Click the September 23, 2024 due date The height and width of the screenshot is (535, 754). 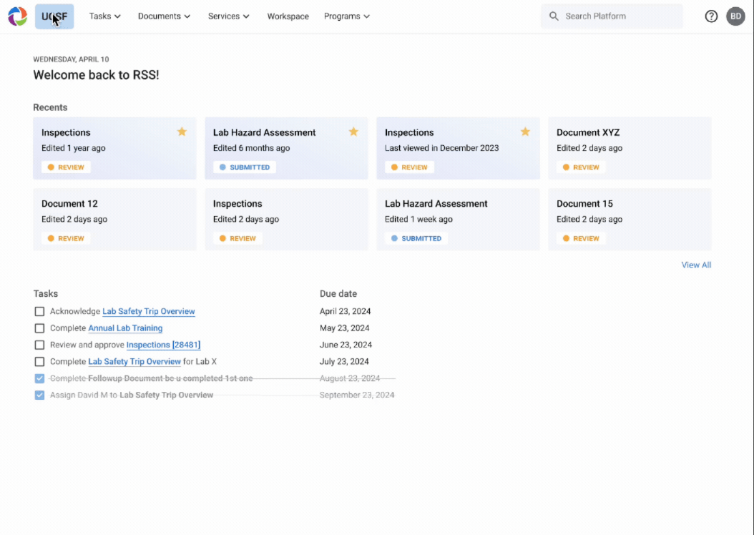pyautogui.click(x=357, y=395)
